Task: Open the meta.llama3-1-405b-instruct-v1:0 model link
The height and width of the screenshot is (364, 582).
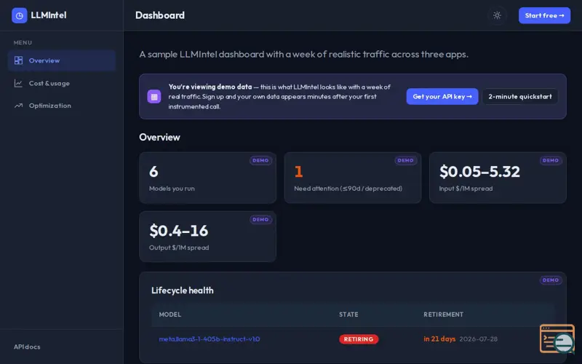Action: pyautogui.click(x=210, y=339)
